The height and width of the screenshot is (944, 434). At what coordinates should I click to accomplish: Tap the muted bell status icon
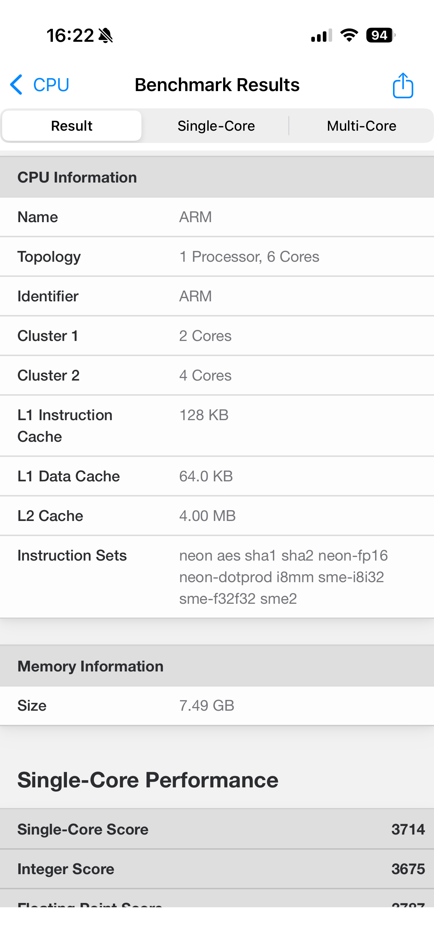coord(106,36)
